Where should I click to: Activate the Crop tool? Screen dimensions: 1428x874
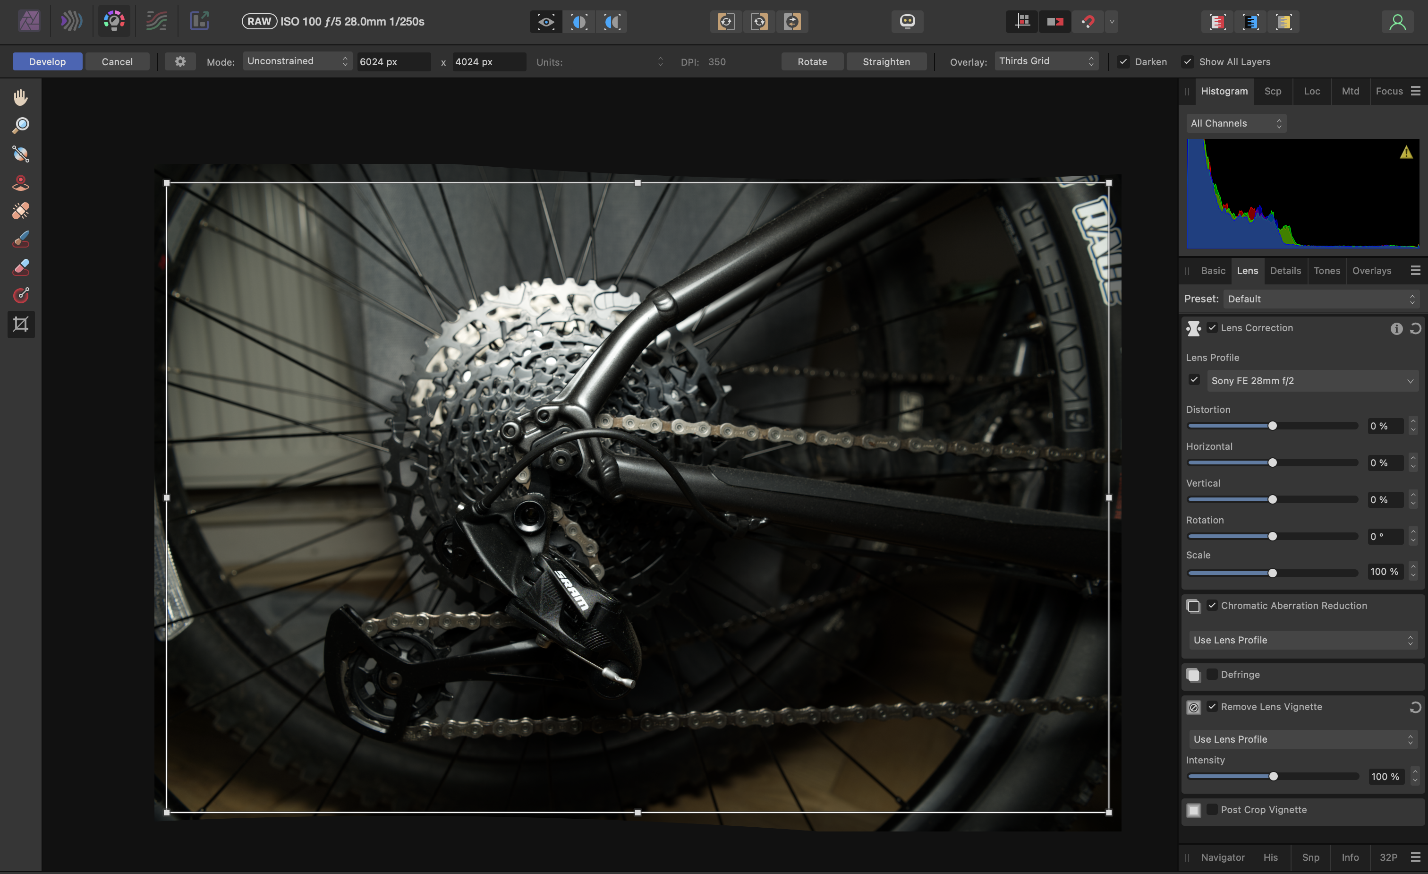[x=21, y=324]
